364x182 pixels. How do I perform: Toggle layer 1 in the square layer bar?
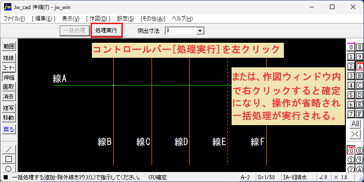(351, 56)
